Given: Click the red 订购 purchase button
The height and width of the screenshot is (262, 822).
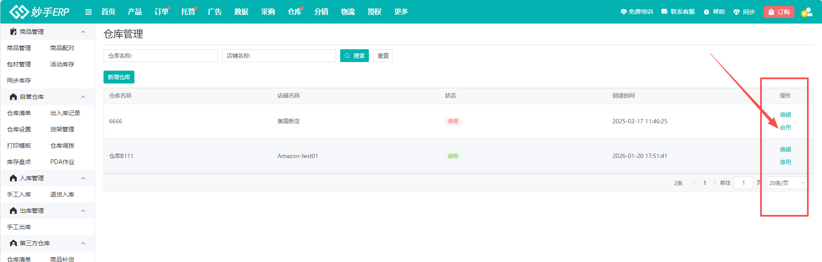Looking at the screenshot, I should [779, 12].
